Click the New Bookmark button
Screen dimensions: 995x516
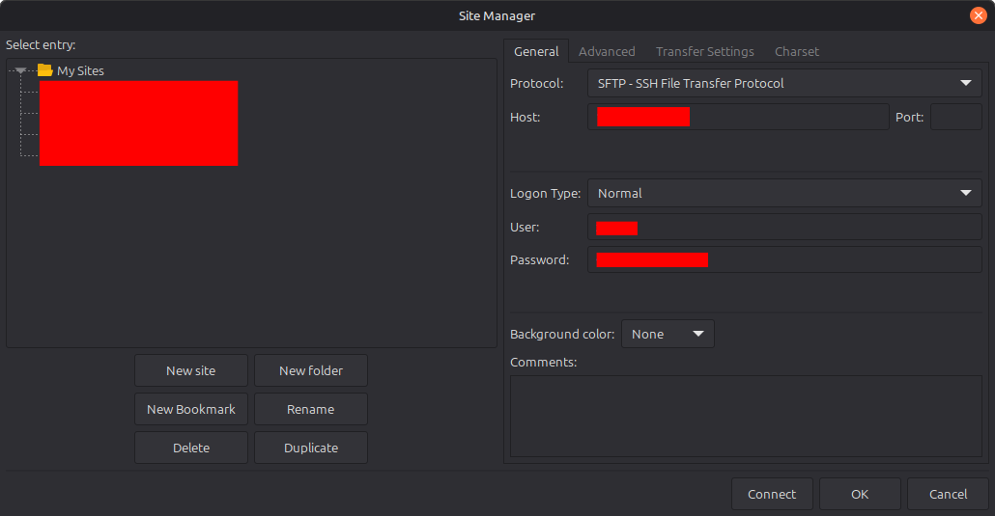click(x=191, y=409)
